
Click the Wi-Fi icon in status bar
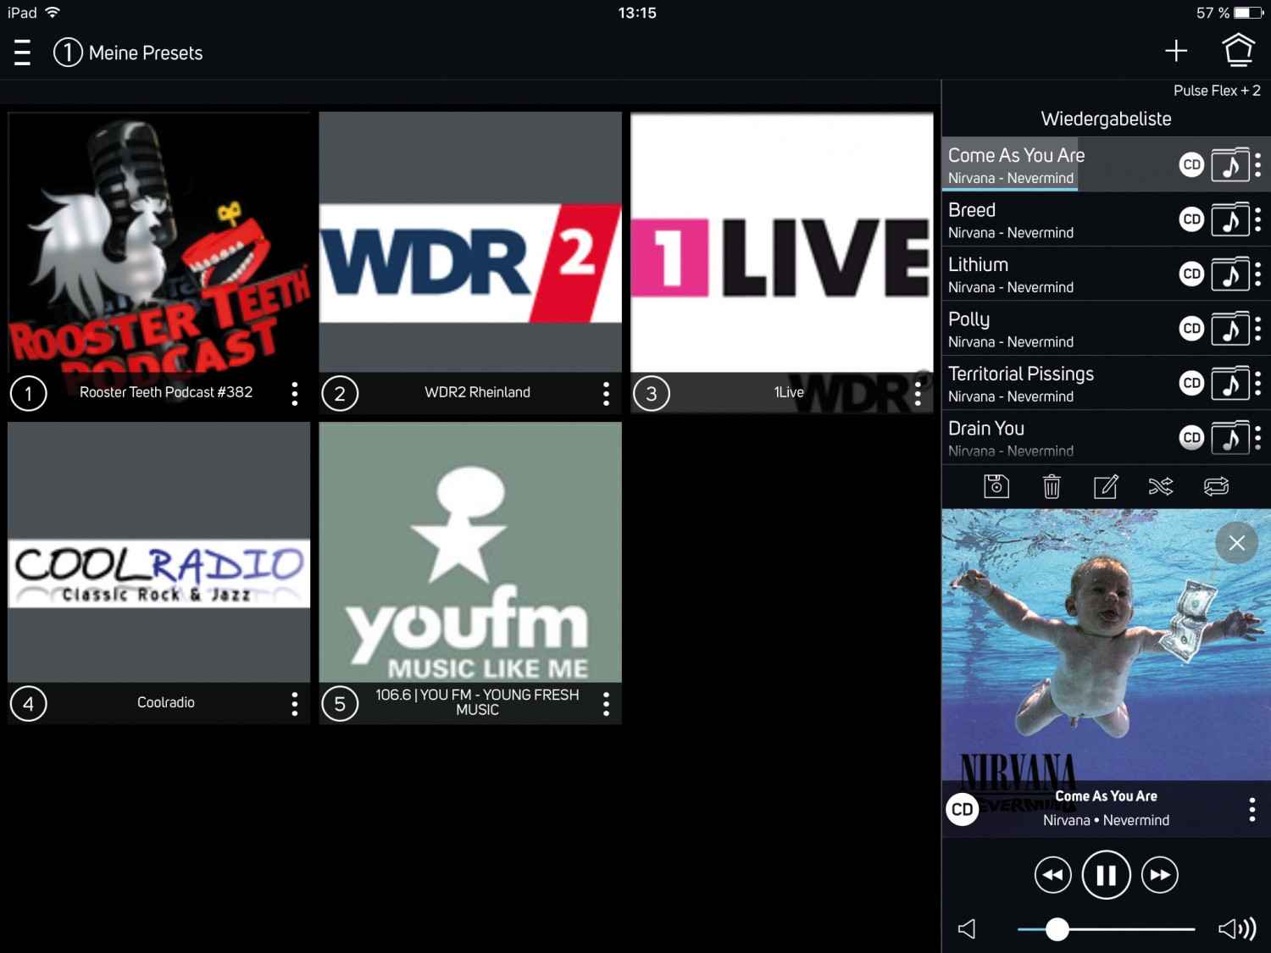tap(53, 12)
